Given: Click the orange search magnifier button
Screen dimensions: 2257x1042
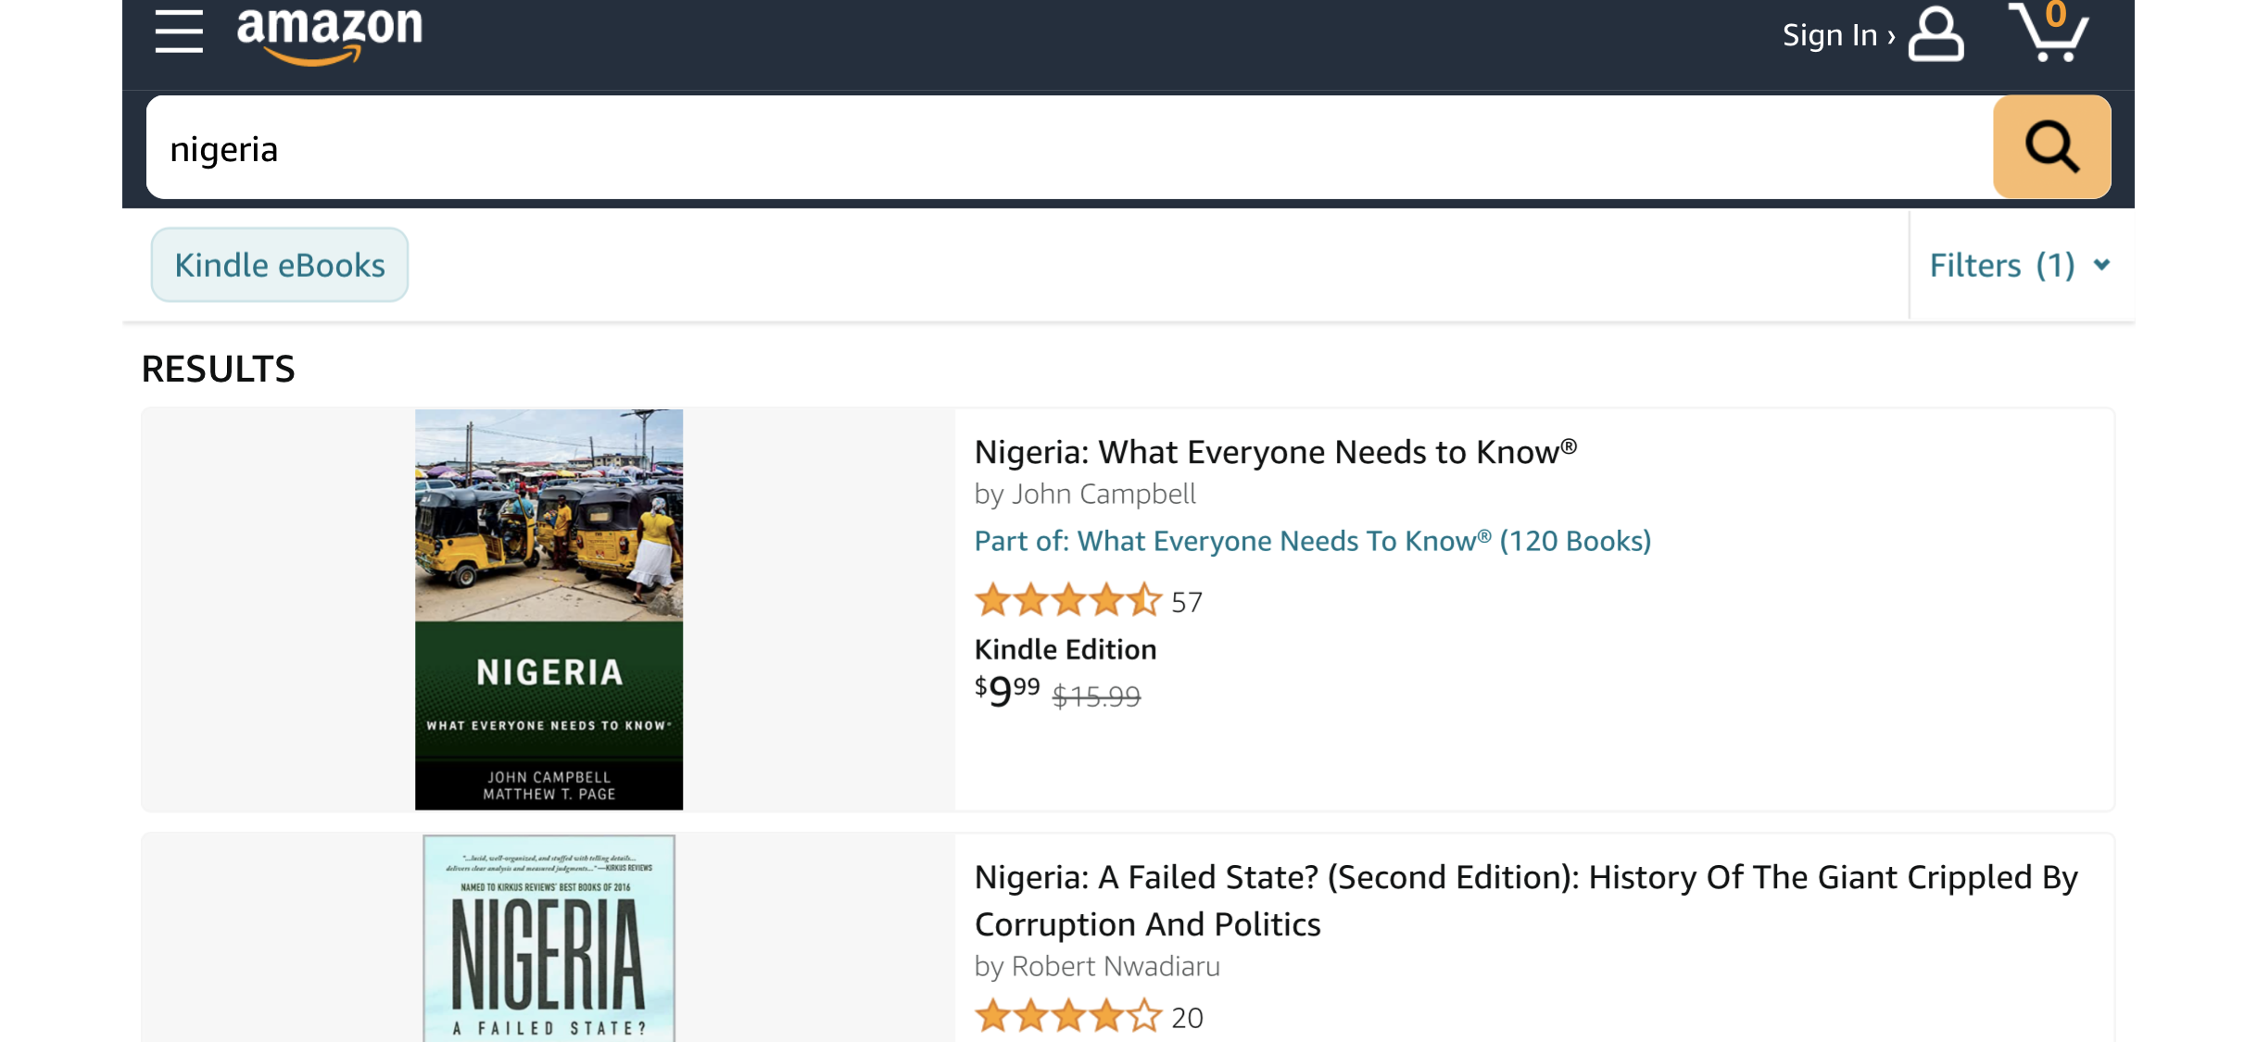Looking at the screenshot, I should 2051,147.
